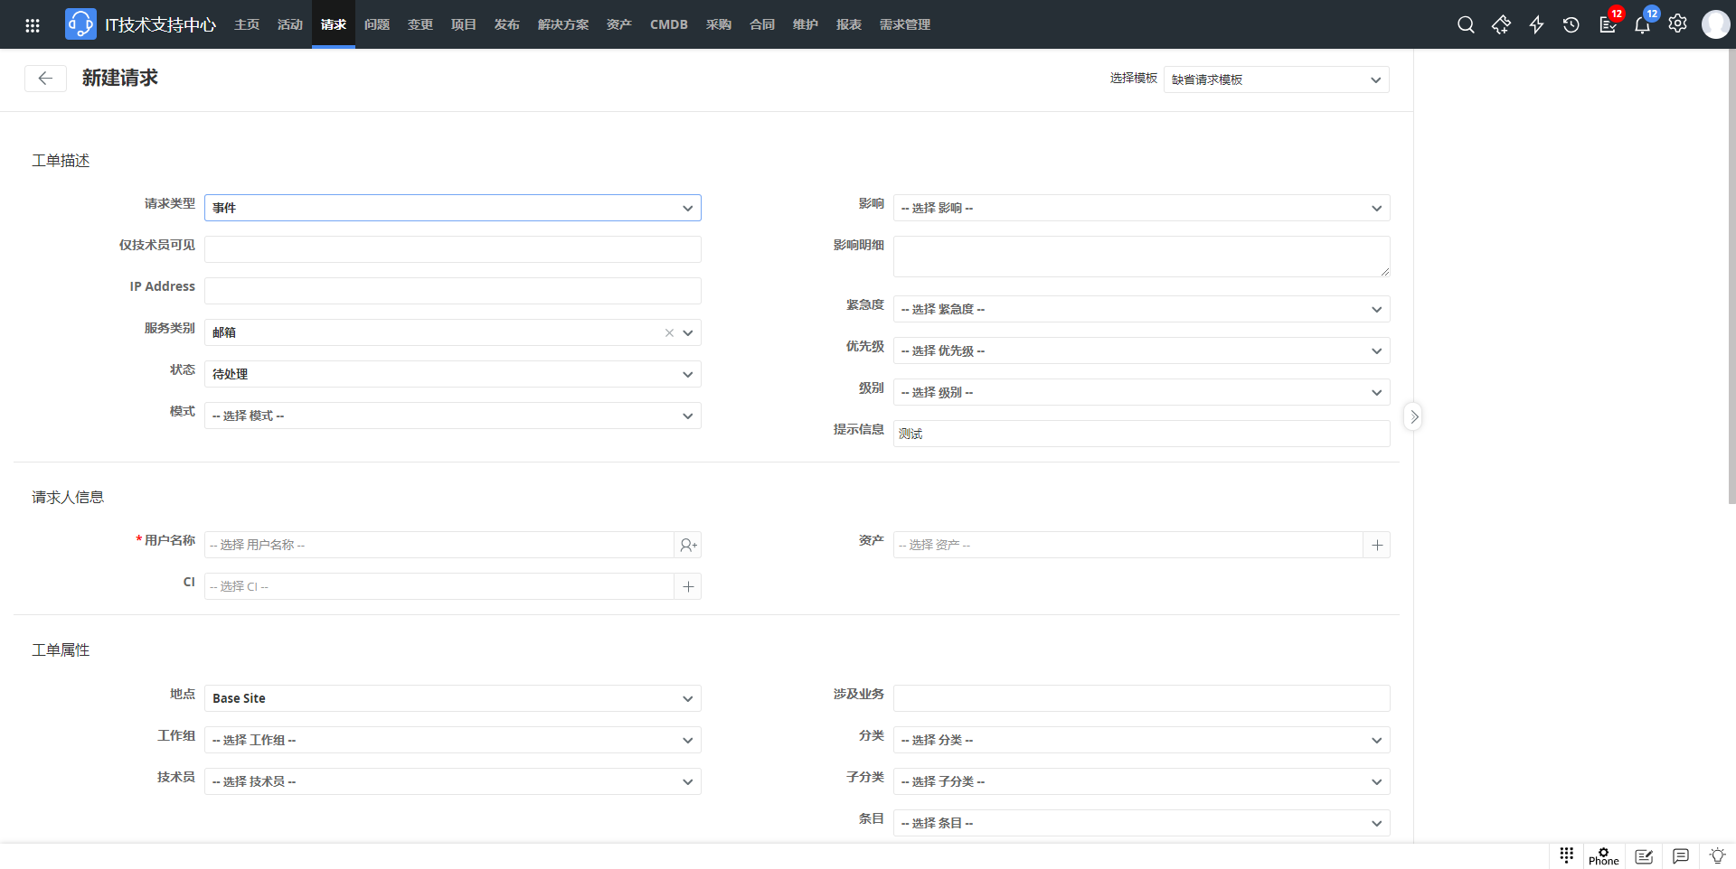The height and width of the screenshot is (869, 1736).
Task: Open the notifications bell icon
Action: 1643,24
